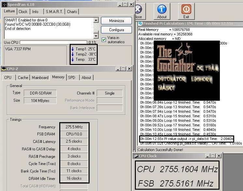Click the PI value output pi_data.txt line

pyautogui.click(x=186, y=139)
